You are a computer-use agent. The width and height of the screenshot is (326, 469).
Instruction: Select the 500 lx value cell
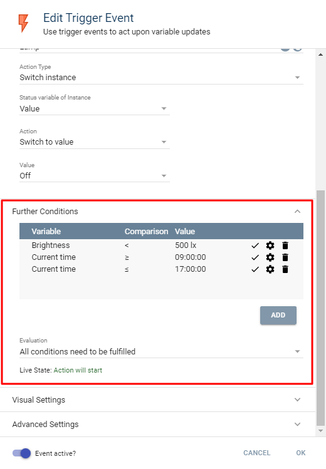point(186,245)
